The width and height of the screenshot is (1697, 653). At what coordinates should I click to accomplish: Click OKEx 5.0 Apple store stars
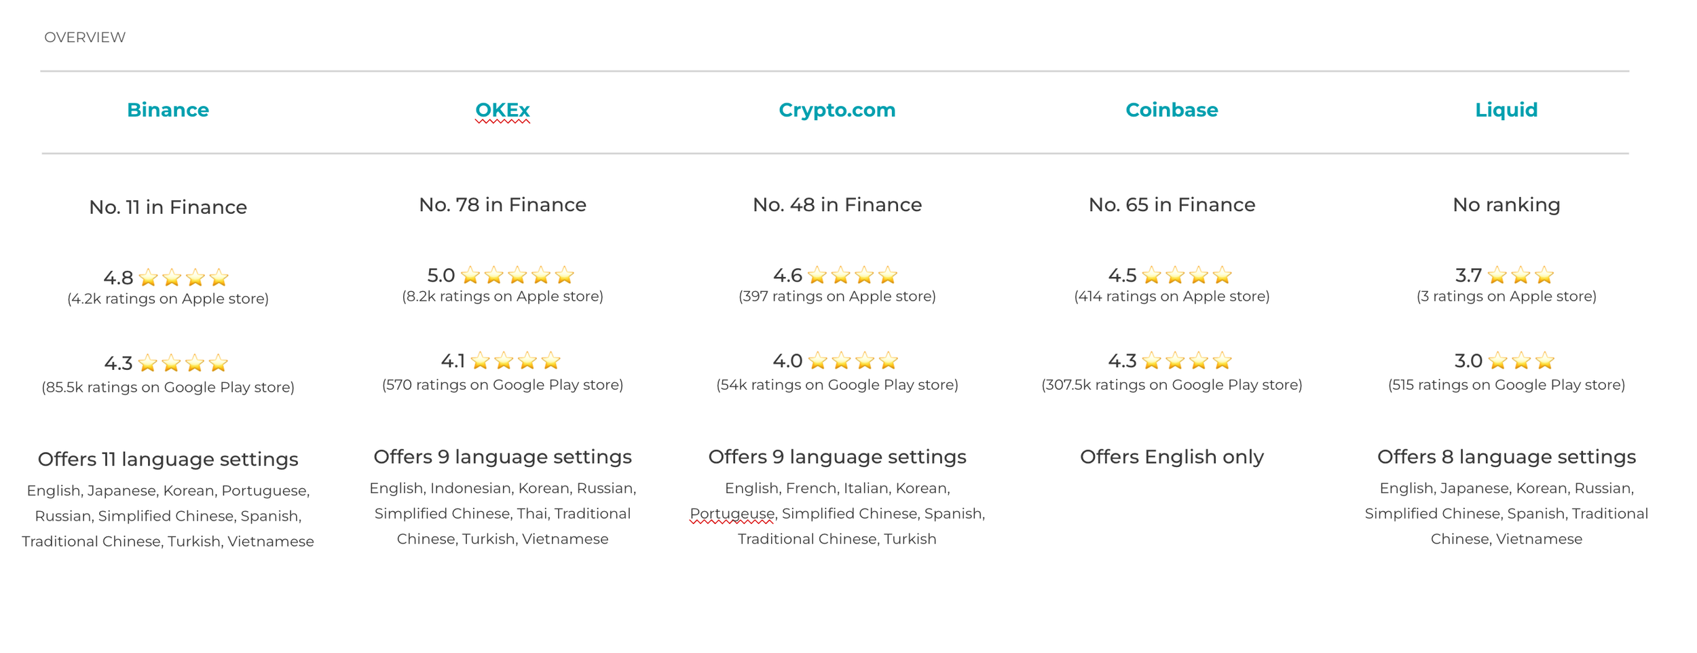[x=517, y=275]
